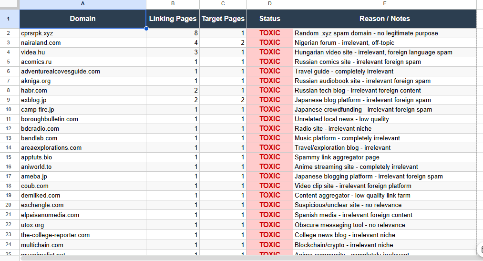The width and height of the screenshot is (483, 261).
Task: Select the camp-fire.jp domain cell
Action: coord(82,110)
